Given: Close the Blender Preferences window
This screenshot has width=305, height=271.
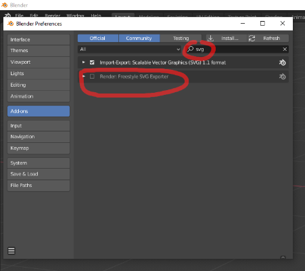Looking at the screenshot, I should [283, 23].
